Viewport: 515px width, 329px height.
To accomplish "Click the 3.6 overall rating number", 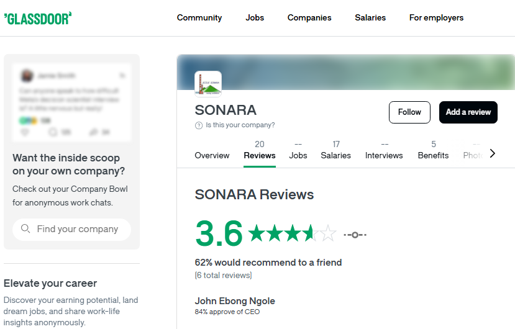I will pos(219,233).
